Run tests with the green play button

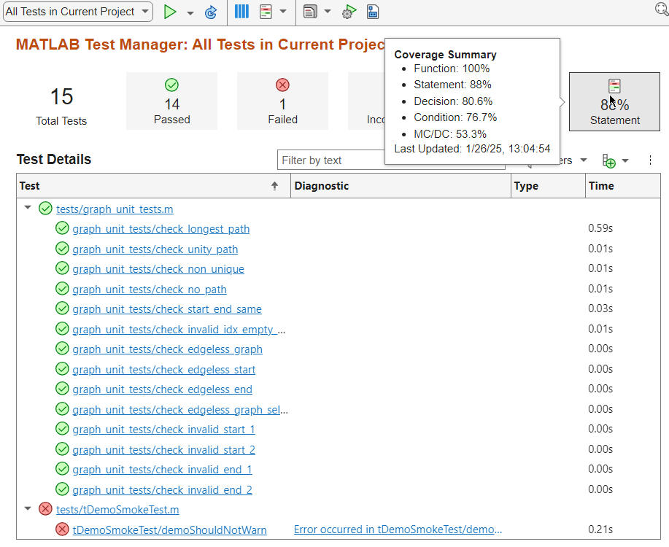pos(170,12)
